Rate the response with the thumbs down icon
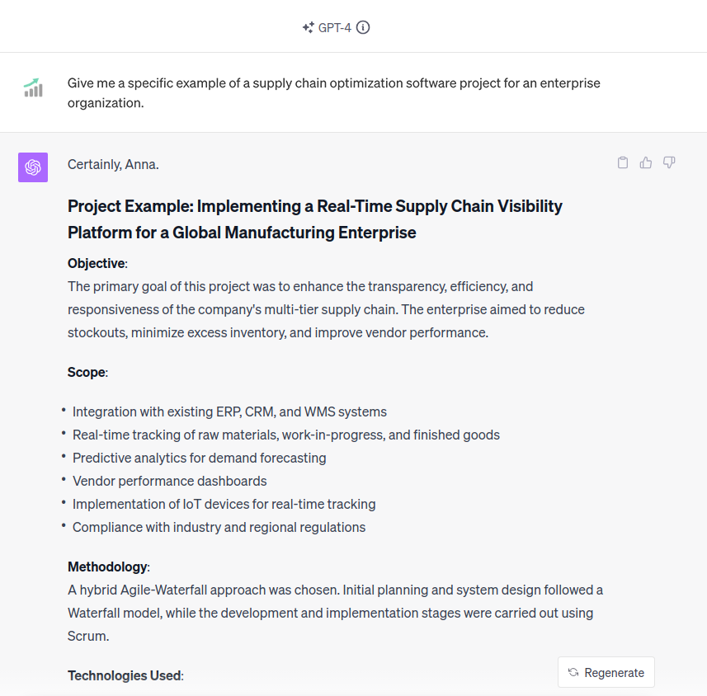 pos(669,162)
